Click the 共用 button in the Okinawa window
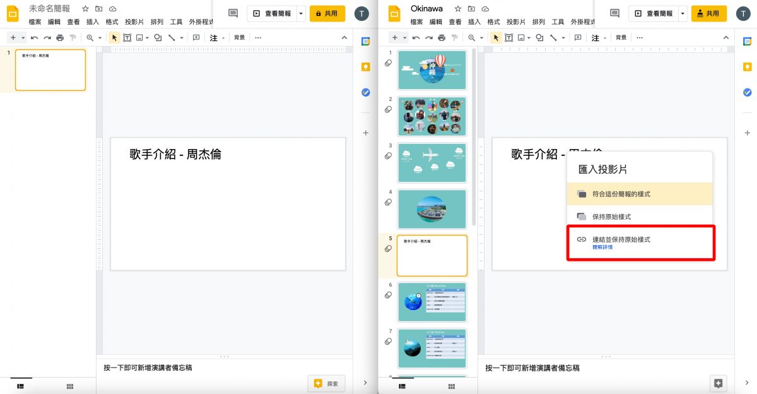Image resolution: width=757 pixels, height=394 pixels. [709, 13]
